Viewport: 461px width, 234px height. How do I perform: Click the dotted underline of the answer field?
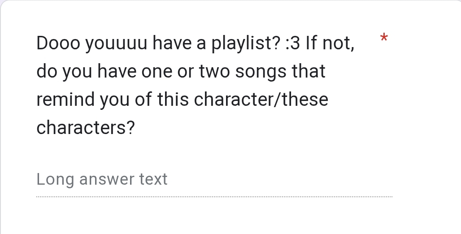click(x=214, y=197)
